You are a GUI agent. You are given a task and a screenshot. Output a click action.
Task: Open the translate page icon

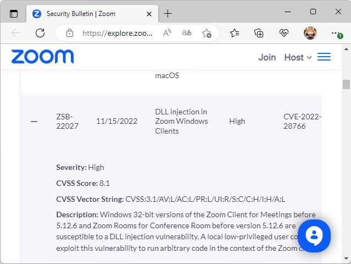187,33
